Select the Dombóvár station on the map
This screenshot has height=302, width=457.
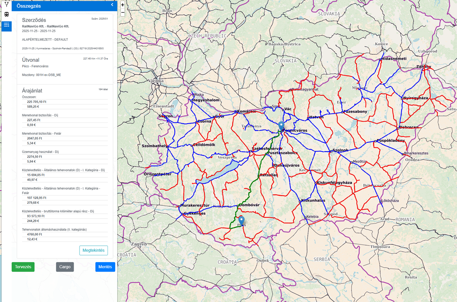coord(249,205)
